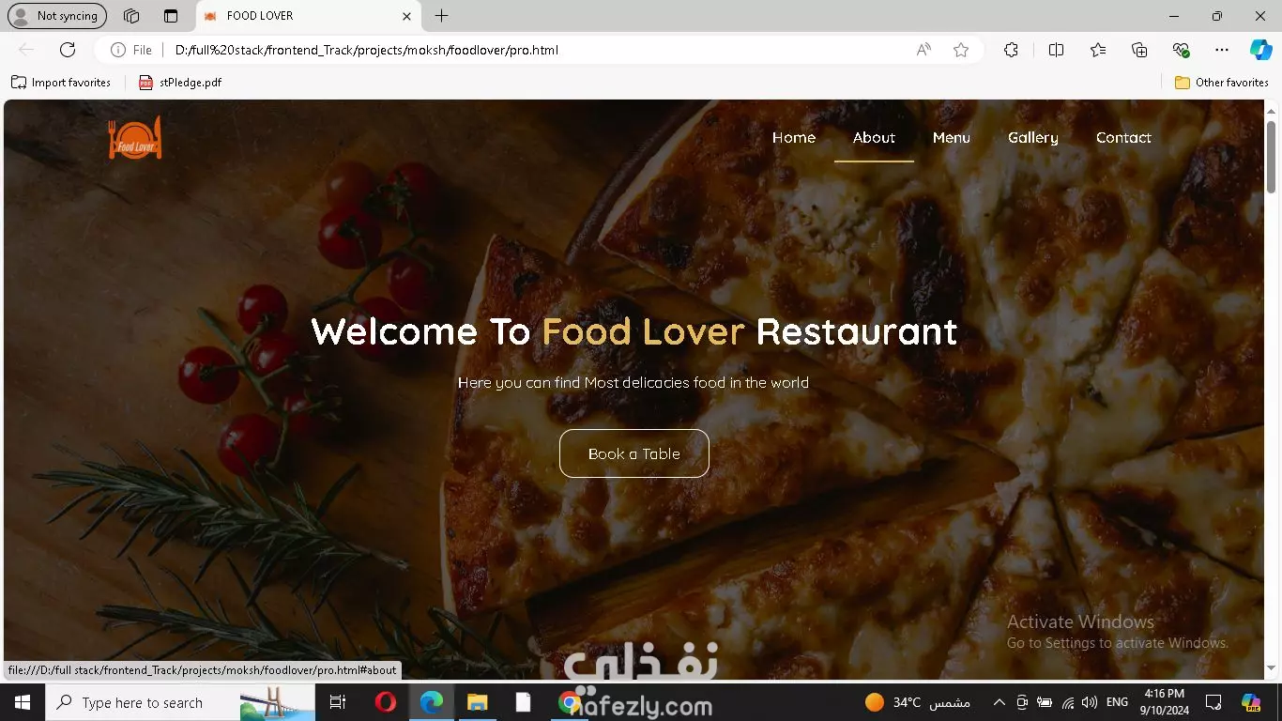Open the Favorites list icon
Viewport: 1282px width, 721px height.
pyautogui.click(x=1098, y=50)
